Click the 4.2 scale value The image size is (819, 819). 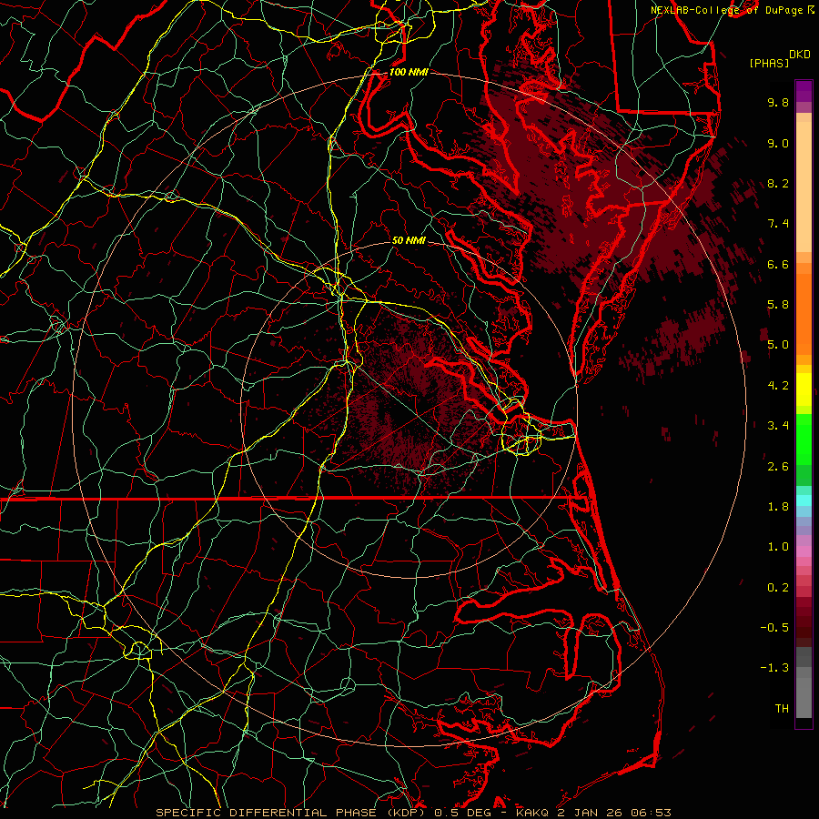click(778, 386)
